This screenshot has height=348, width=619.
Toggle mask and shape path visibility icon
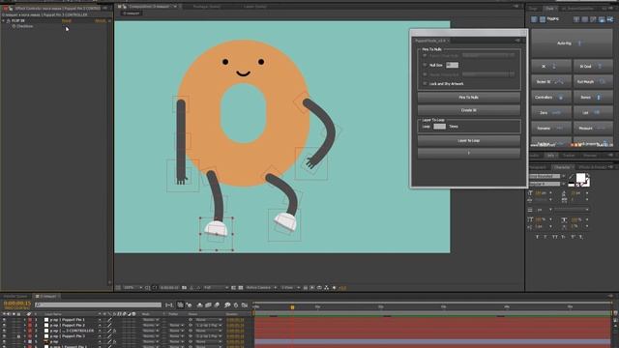155,288
